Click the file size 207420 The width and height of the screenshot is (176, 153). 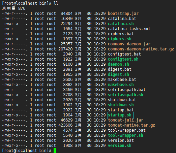pos(65,49)
